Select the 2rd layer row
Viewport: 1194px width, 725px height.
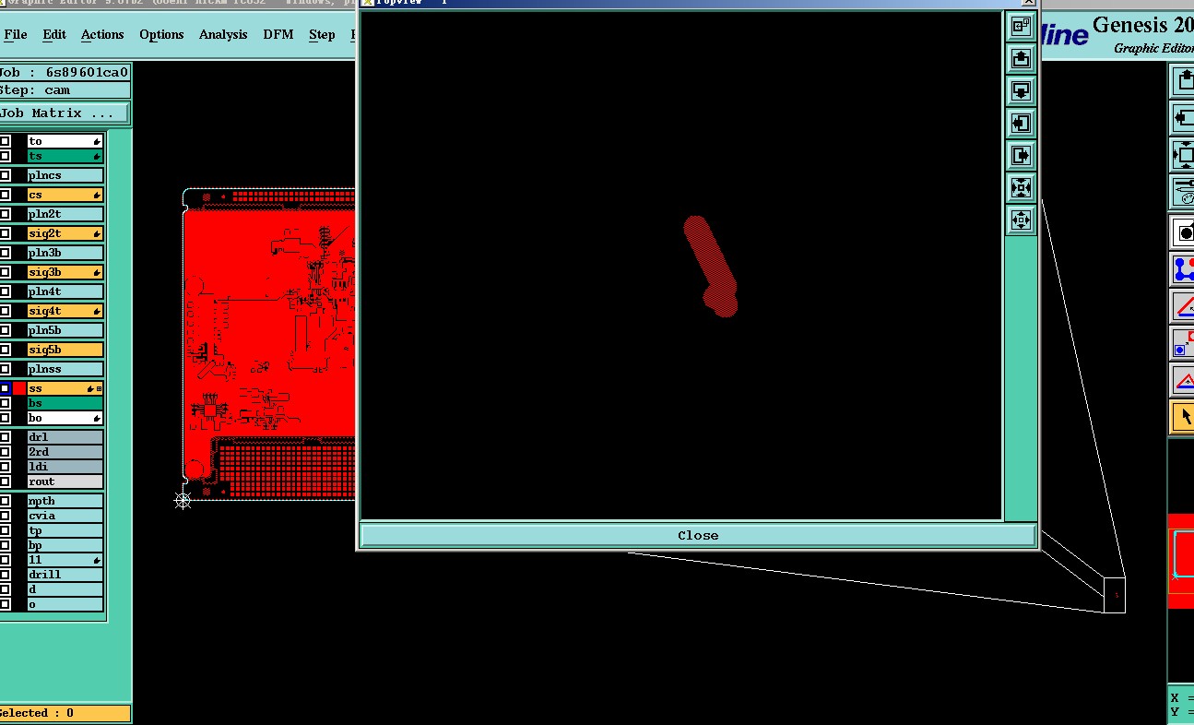pyautogui.click(x=65, y=452)
